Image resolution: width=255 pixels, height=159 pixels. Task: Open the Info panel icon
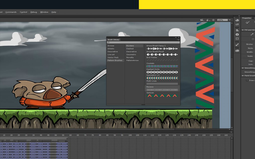(237, 35)
